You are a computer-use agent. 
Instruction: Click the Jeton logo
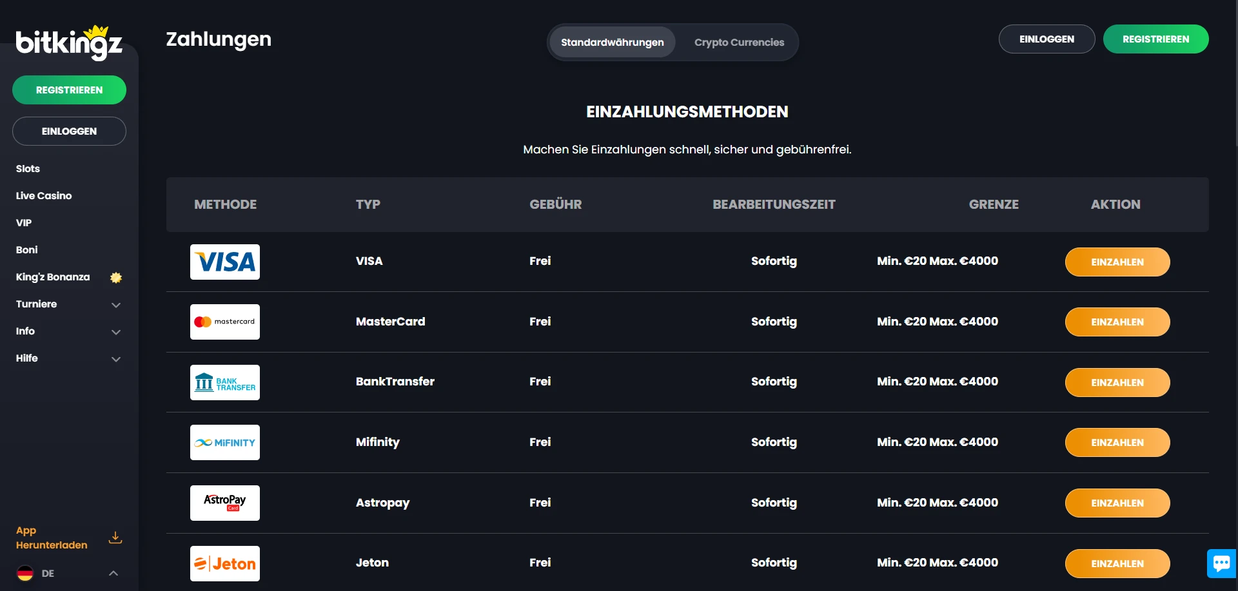[x=225, y=563]
